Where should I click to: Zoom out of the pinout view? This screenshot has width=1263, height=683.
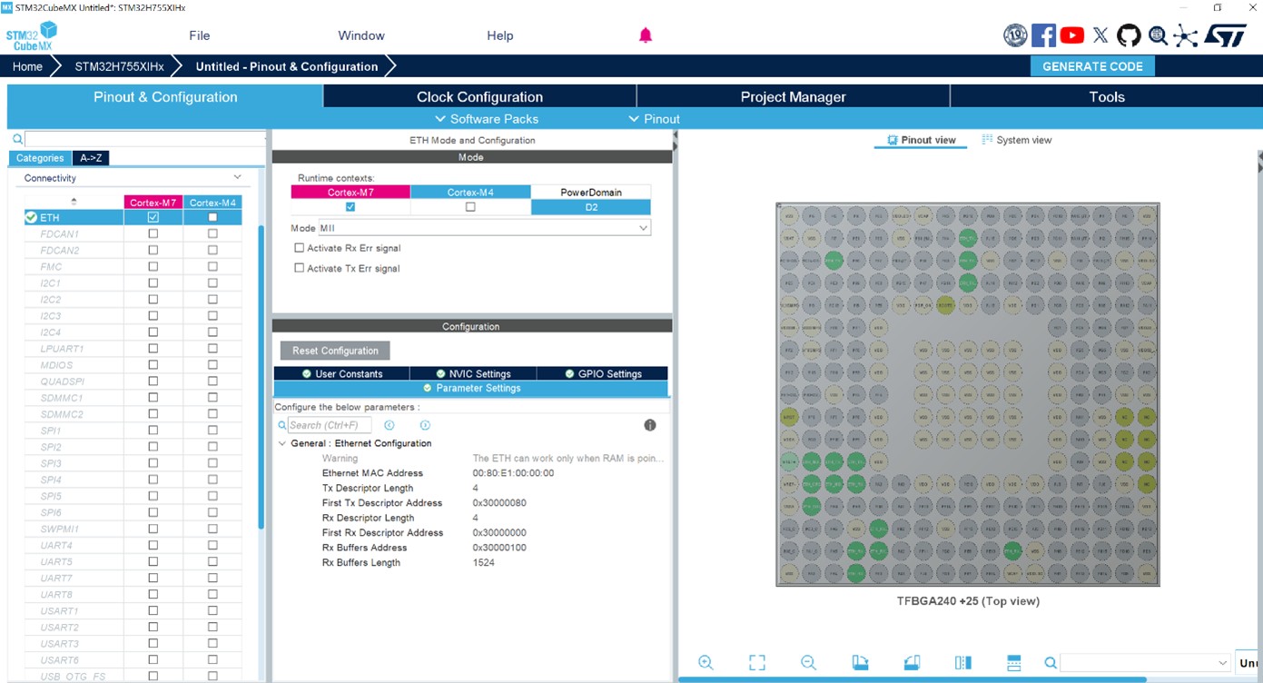808,663
